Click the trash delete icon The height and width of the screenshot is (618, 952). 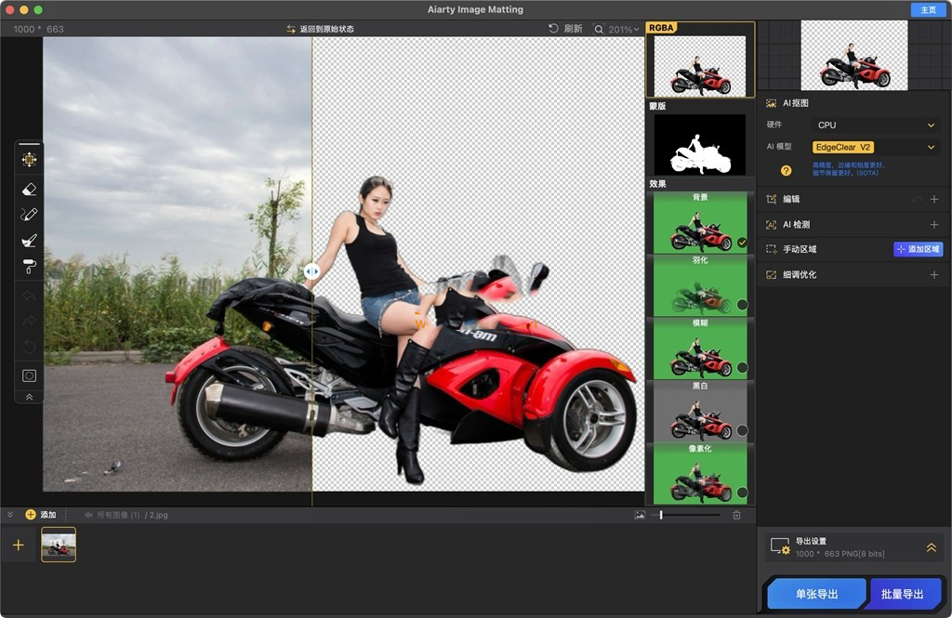coord(736,515)
